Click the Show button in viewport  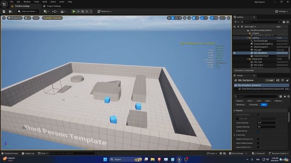pyautogui.click(x=36, y=18)
